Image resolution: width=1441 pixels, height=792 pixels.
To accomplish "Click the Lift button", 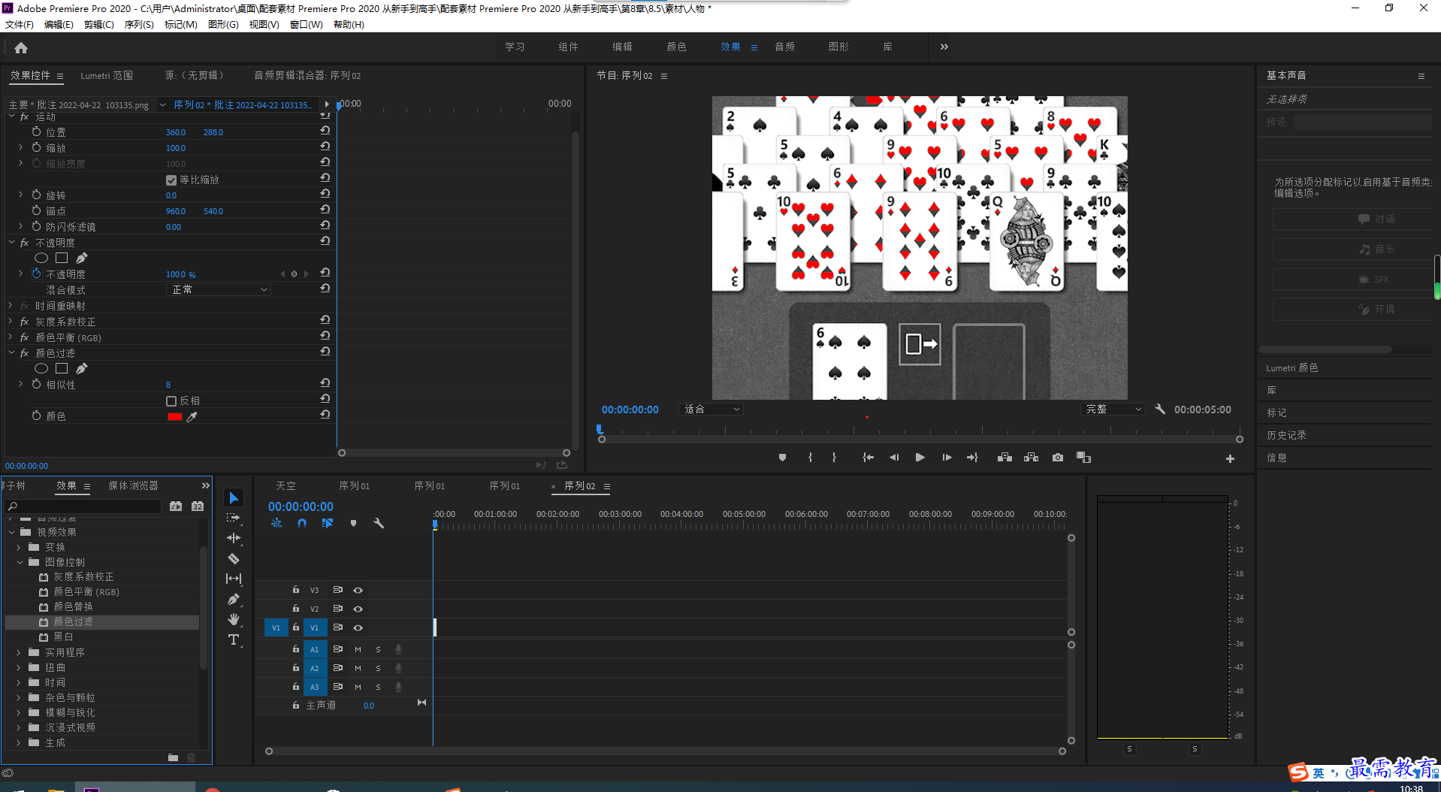I will (1004, 458).
